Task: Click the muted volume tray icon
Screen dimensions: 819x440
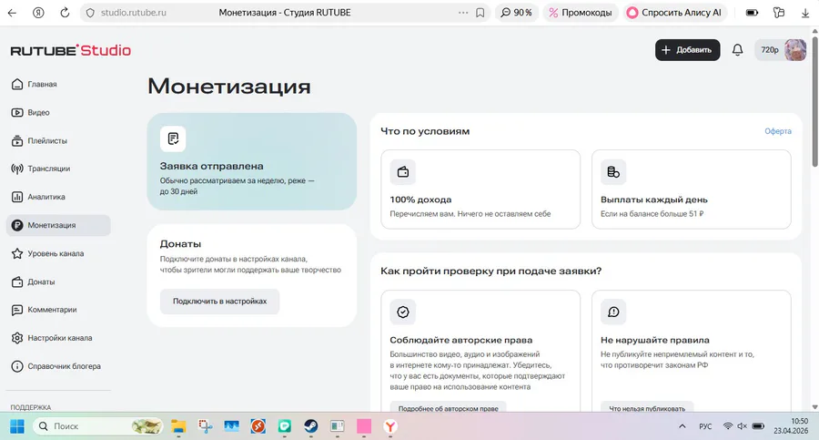Action: click(743, 426)
